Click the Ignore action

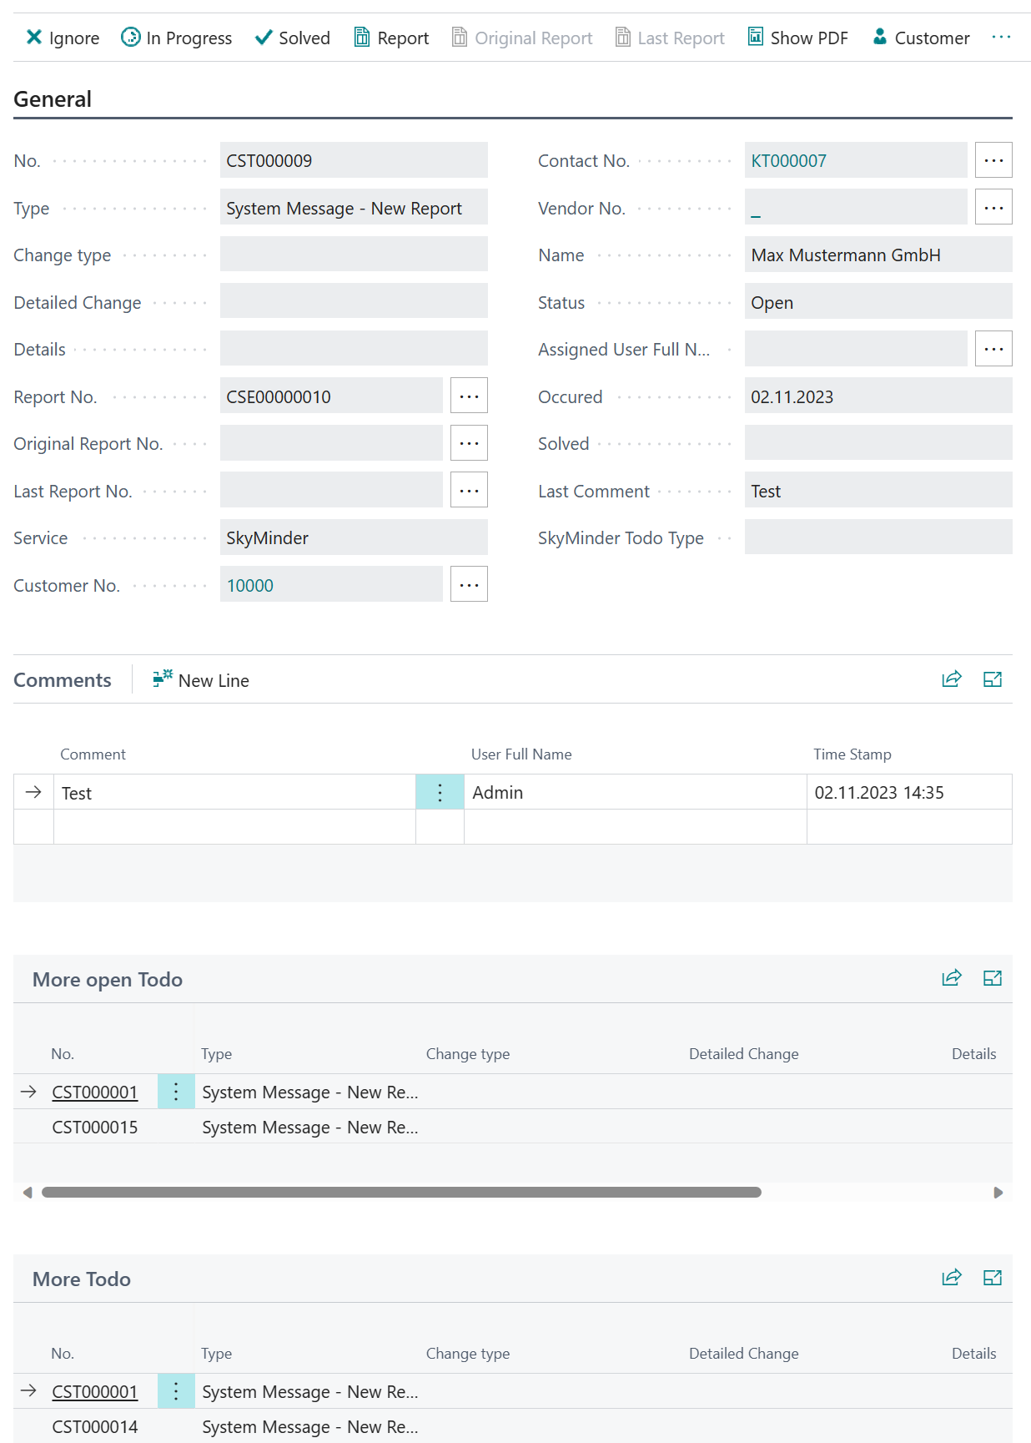pos(63,38)
